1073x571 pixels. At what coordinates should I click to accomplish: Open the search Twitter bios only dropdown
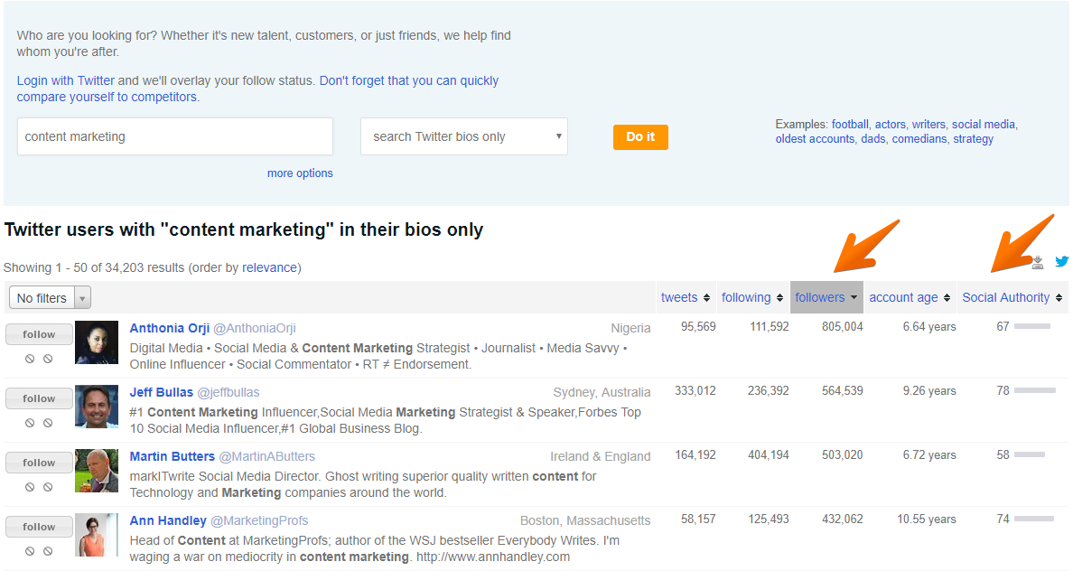463,136
